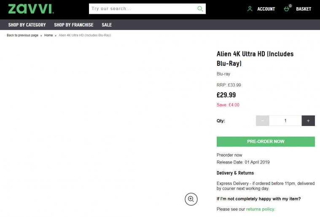
Task: Click the Account text label
Action: [x=266, y=9]
